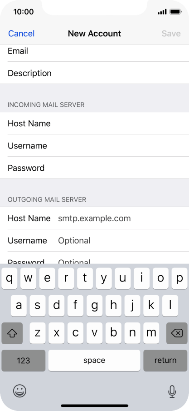This screenshot has height=411, width=189.
Task: Tap the space bar key
Action: click(94, 361)
